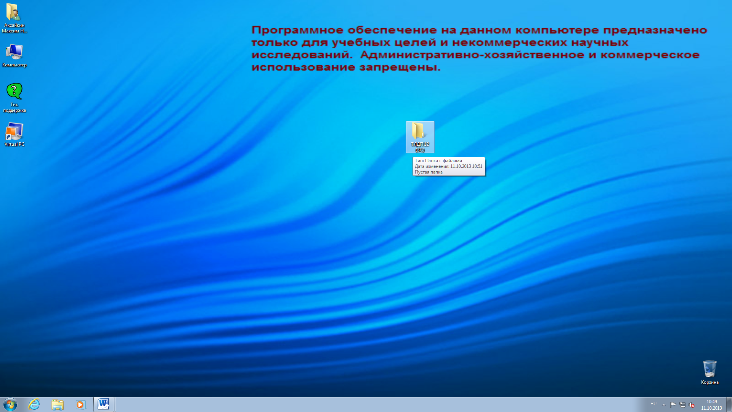The width and height of the screenshot is (732, 412).
Task: Select the Тех. поддержка help icon
Action: [x=14, y=98]
